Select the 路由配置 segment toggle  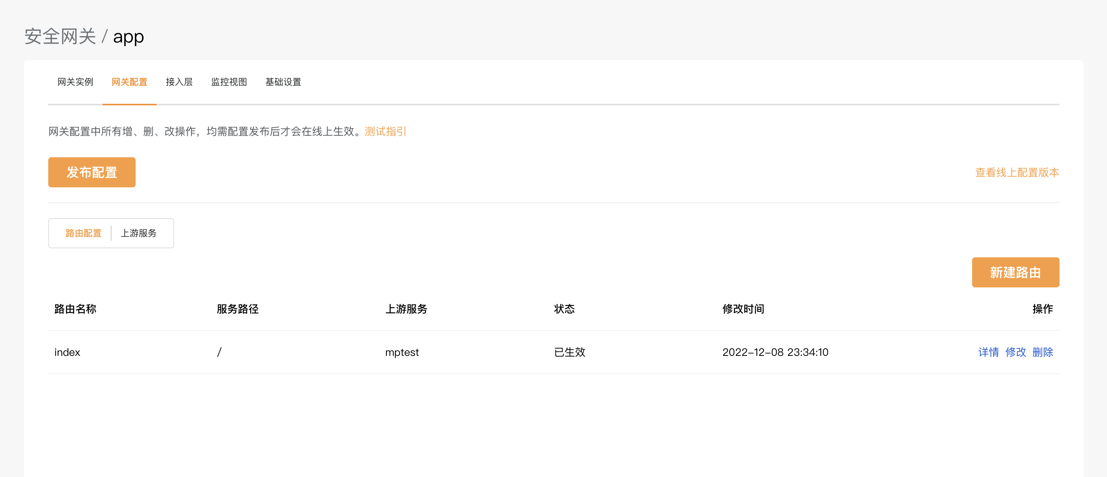point(83,233)
